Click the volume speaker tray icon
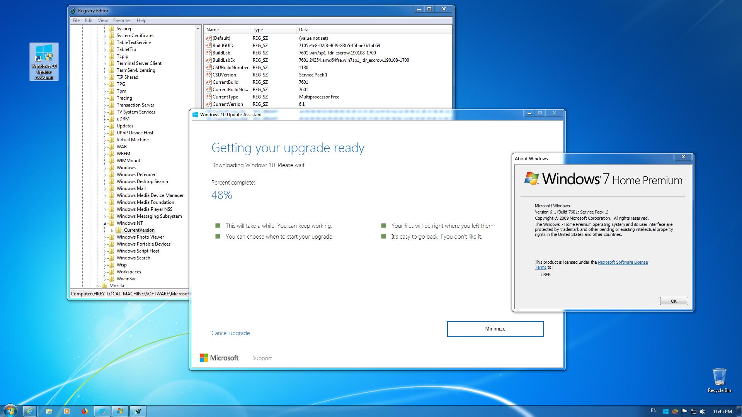Image resolution: width=742 pixels, height=417 pixels. pos(703,412)
